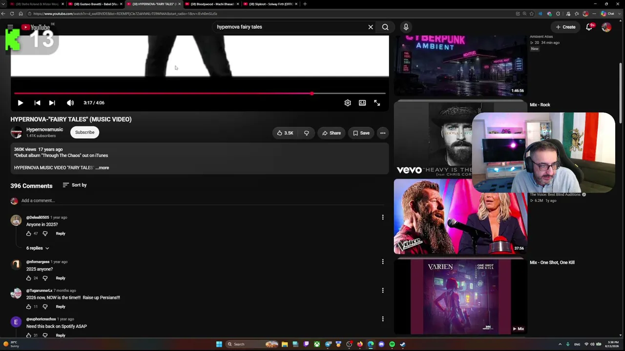
Task: Go to the previous video
Action: (x=37, y=103)
